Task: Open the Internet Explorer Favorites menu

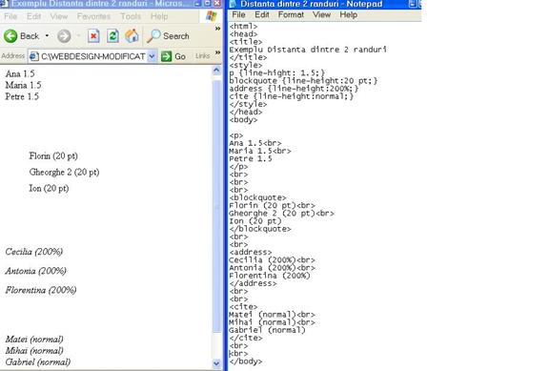Action: [x=93, y=16]
